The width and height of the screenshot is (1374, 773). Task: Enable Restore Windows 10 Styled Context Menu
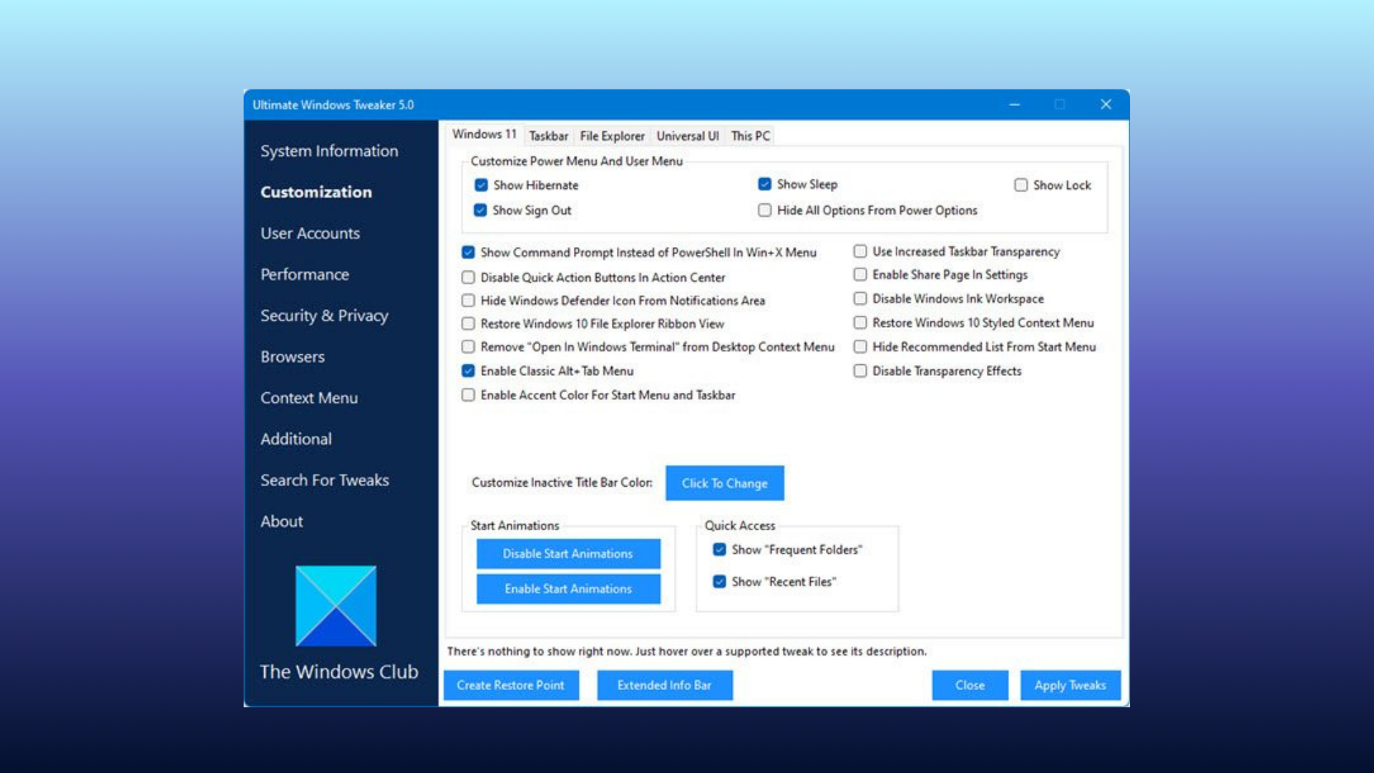click(860, 323)
